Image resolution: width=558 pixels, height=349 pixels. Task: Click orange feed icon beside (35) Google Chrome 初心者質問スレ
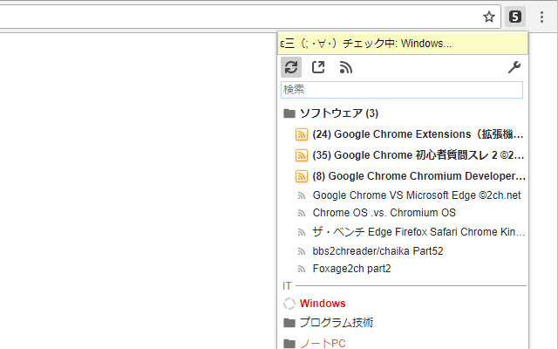tap(302, 155)
